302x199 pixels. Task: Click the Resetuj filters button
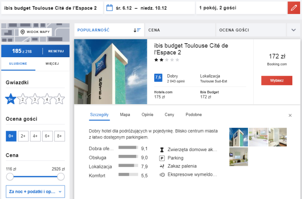(x=56, y=51)
